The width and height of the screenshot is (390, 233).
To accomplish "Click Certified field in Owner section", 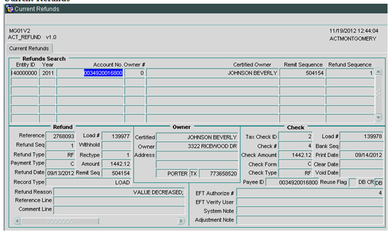I will (x=197, y=137).
